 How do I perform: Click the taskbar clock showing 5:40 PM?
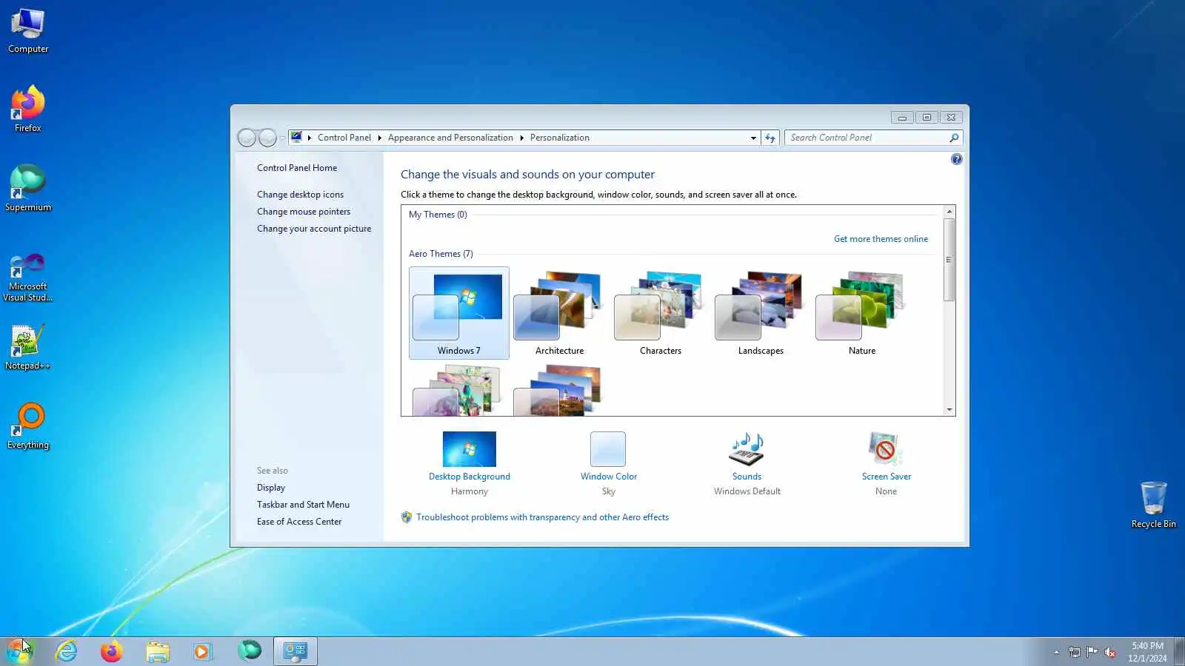(x=1147, y=652)
